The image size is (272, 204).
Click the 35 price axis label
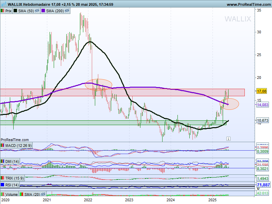tap(259, 11)
